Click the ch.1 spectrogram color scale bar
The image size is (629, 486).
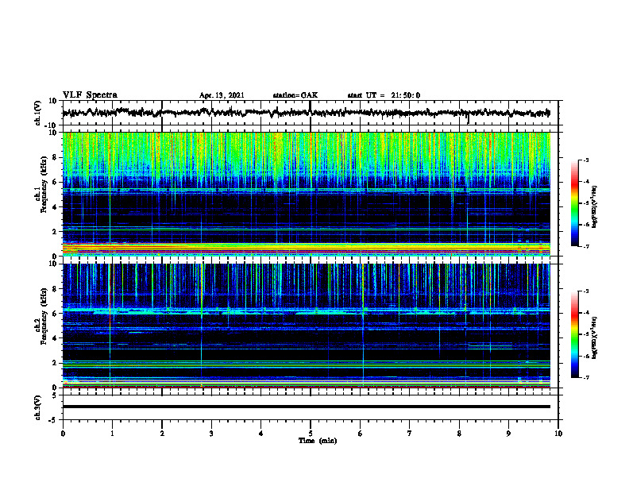click(x=575, y=203)
